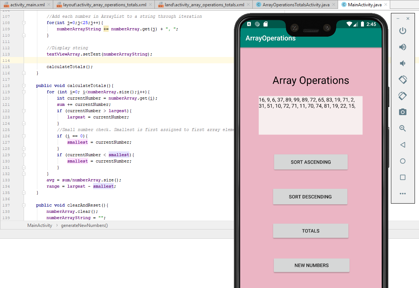This screenshot has width=419, height=288.
Task: Collapse the for loop fold marker on line 108
Action: tap(24, 23)
